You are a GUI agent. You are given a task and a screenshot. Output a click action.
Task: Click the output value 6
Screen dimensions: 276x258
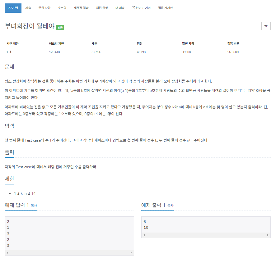point(145,222)
